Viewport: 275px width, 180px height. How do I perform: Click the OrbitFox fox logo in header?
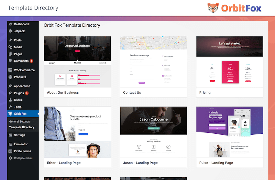[x=213, y=8]
